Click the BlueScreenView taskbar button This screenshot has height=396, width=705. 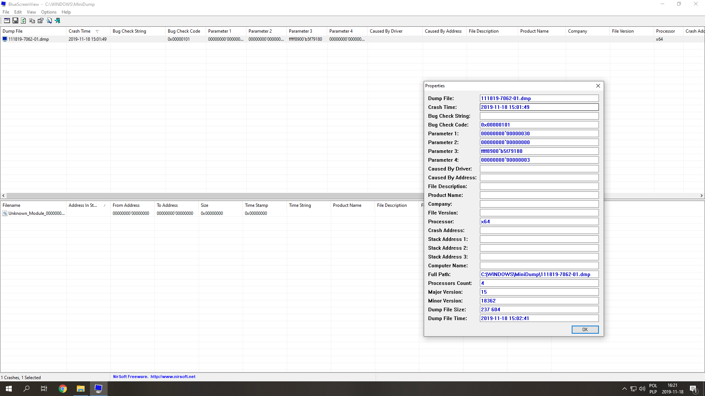coord(98,389)
